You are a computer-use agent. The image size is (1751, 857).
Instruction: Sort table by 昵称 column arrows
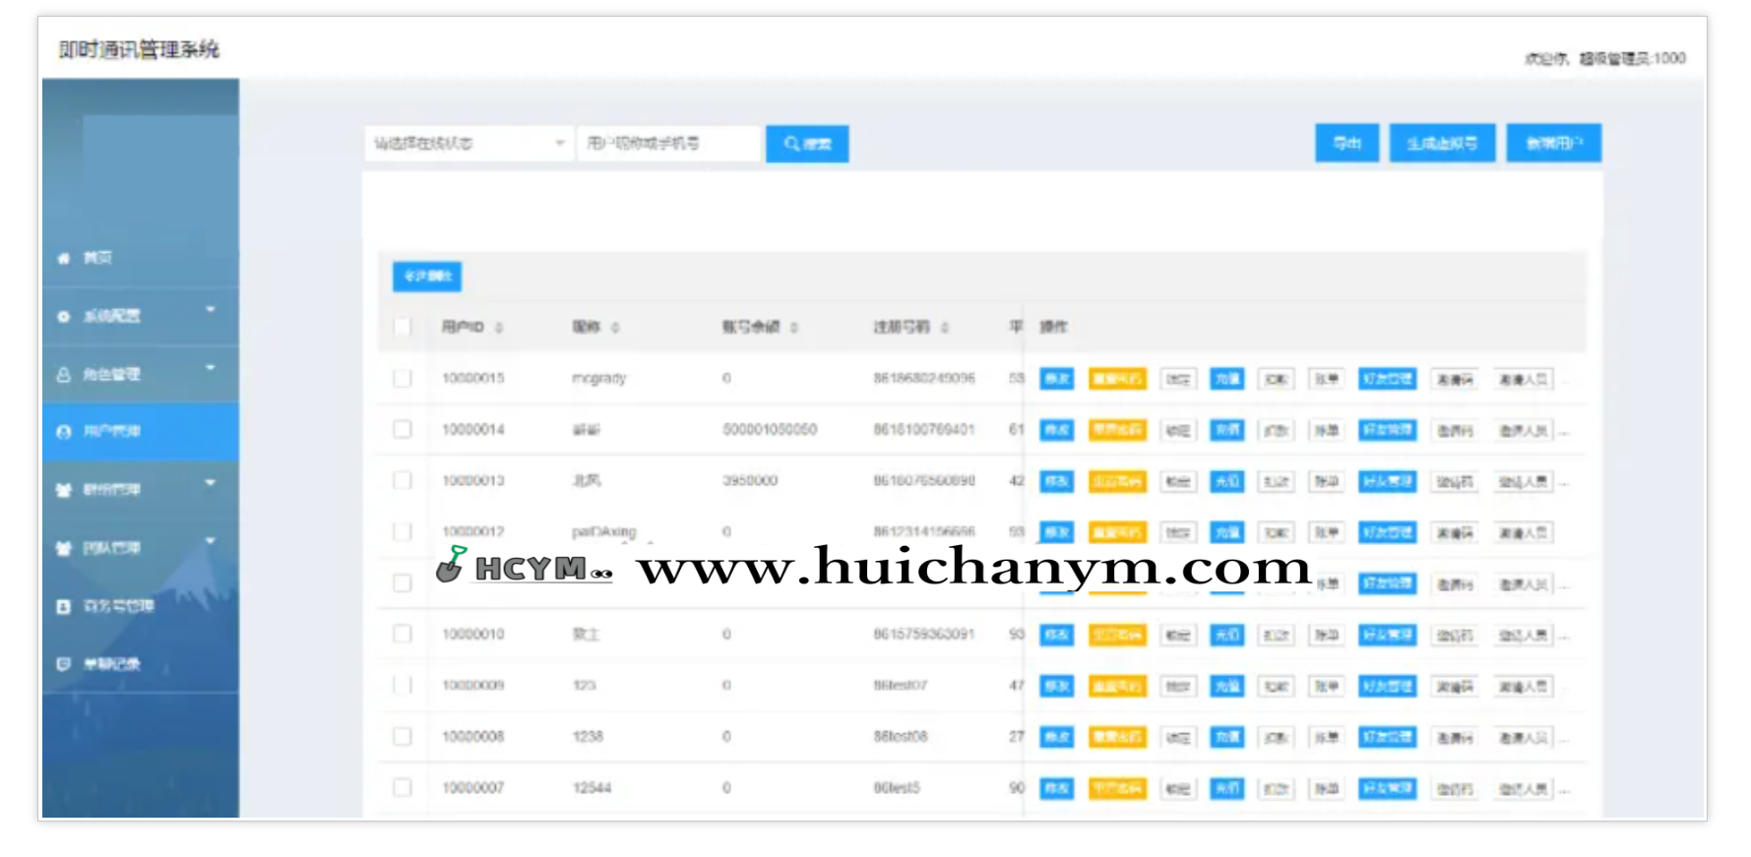(x=615, y=328)
